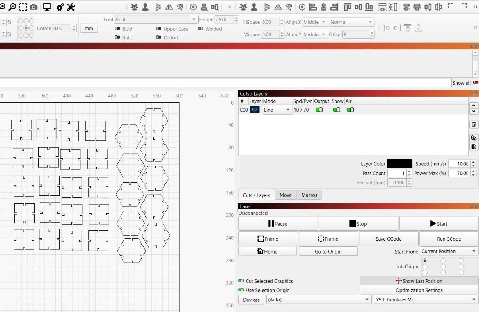Viewport: 479px width, 312px height.
Task: Click the Optimization Settings button
Action: coord(419,290)
